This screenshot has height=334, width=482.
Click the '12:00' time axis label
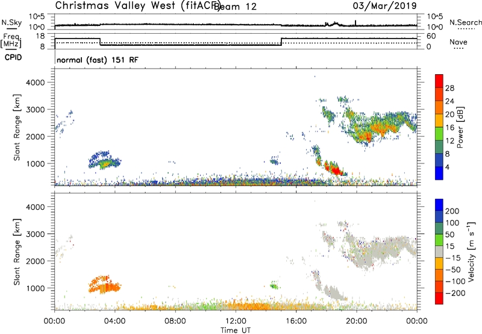pyautogui.click(x=236, y=321)
